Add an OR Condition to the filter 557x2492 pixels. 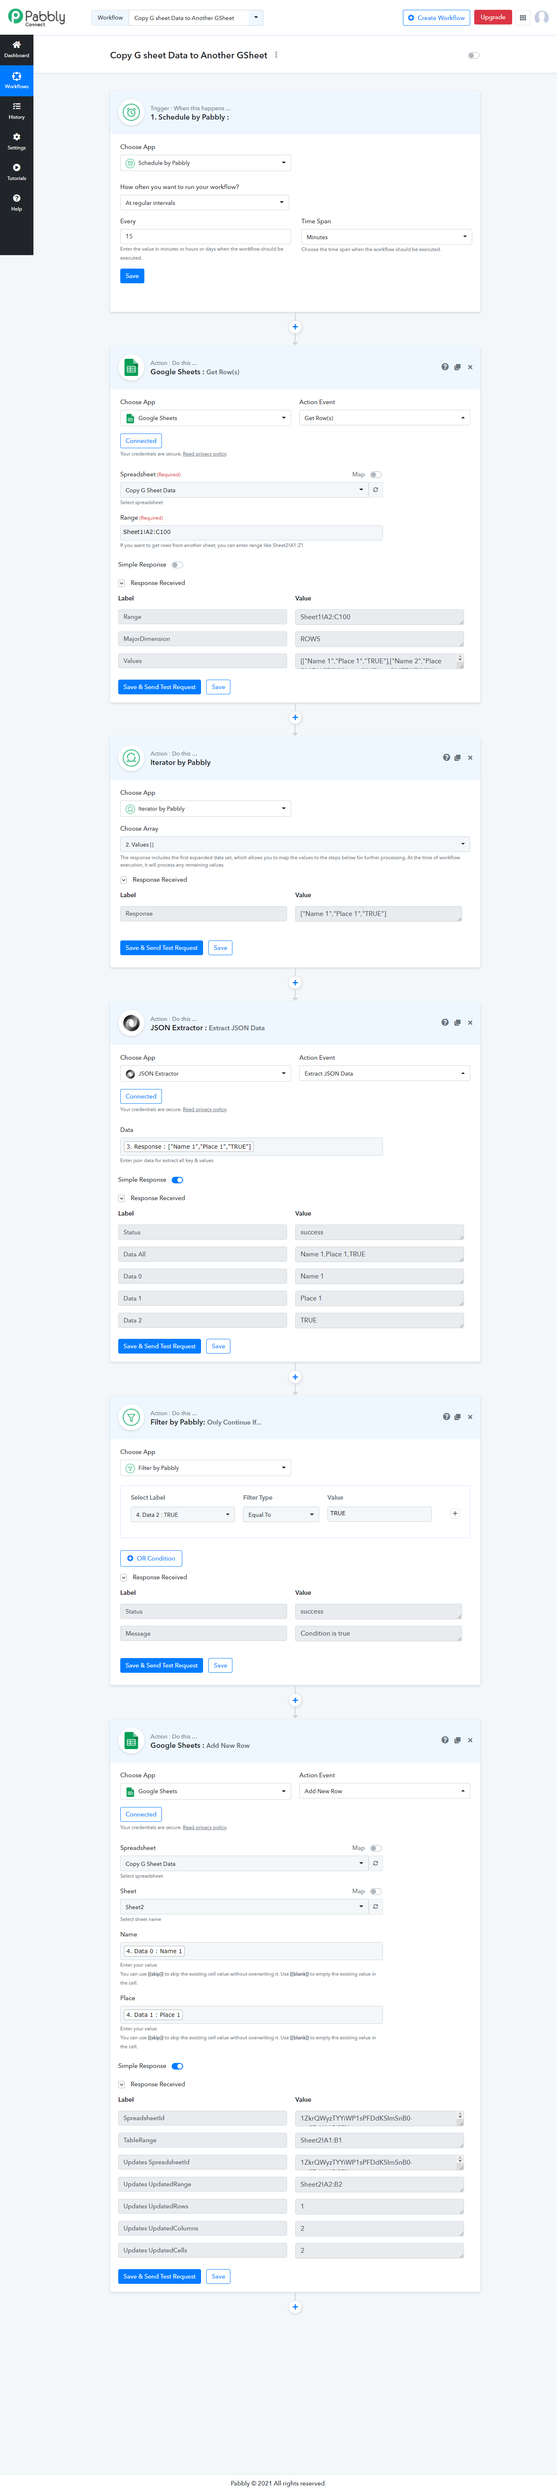(151, 1558)
